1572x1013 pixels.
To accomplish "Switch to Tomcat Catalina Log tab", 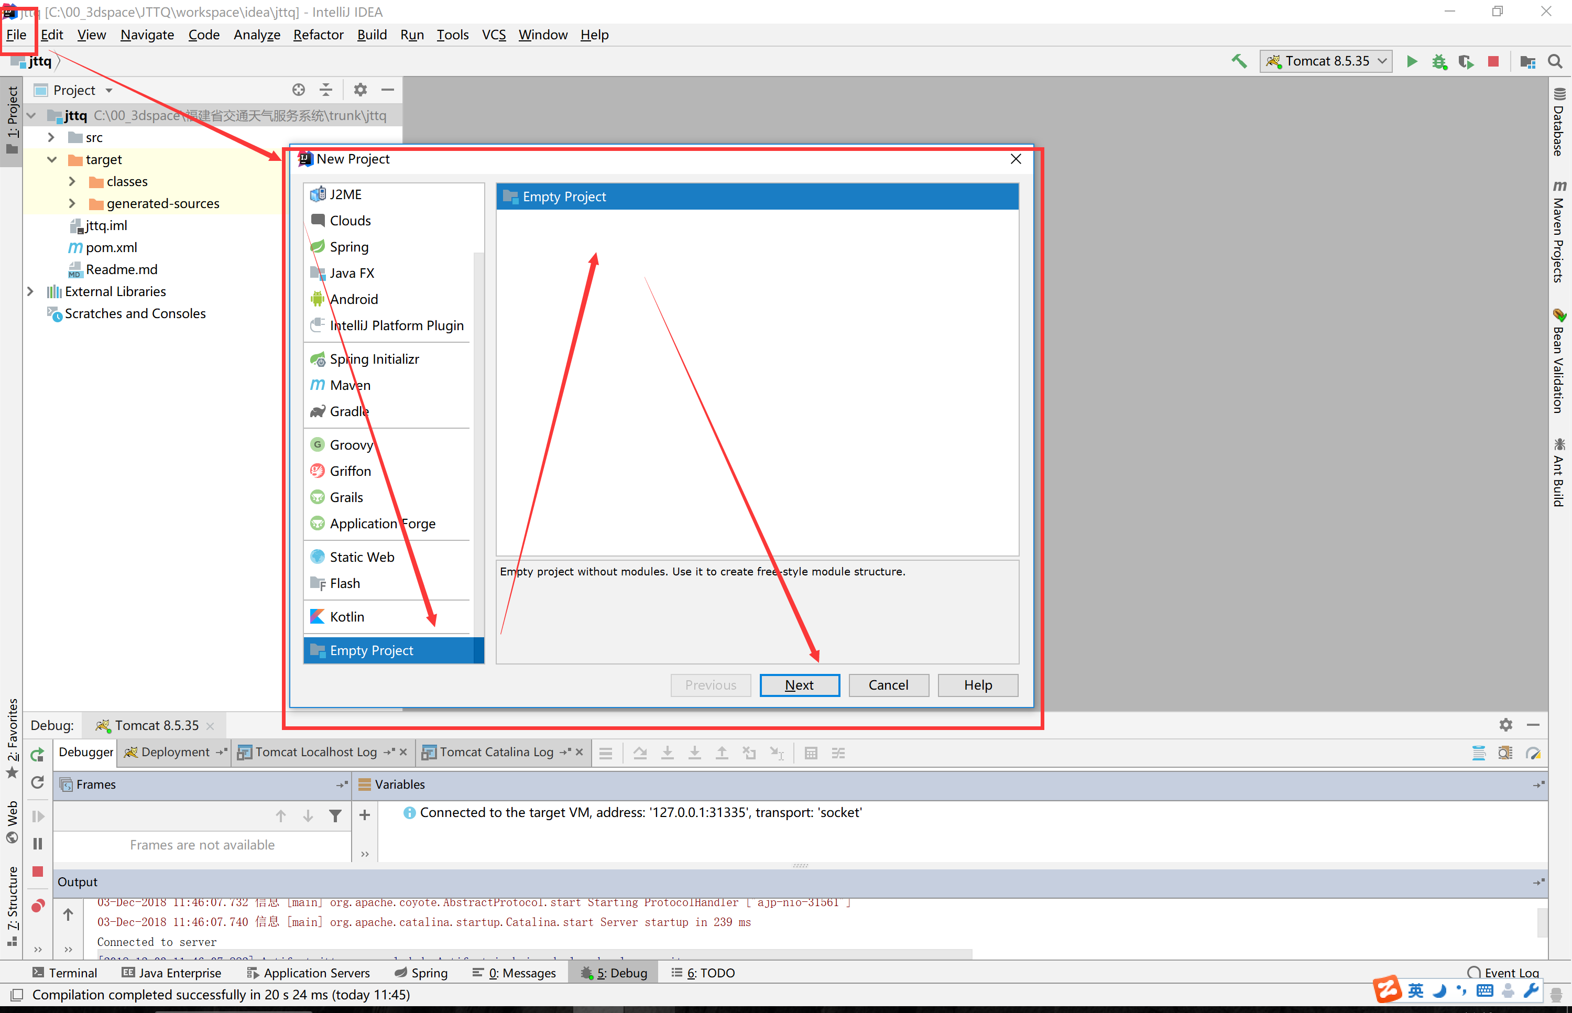I will pos(497,752).
